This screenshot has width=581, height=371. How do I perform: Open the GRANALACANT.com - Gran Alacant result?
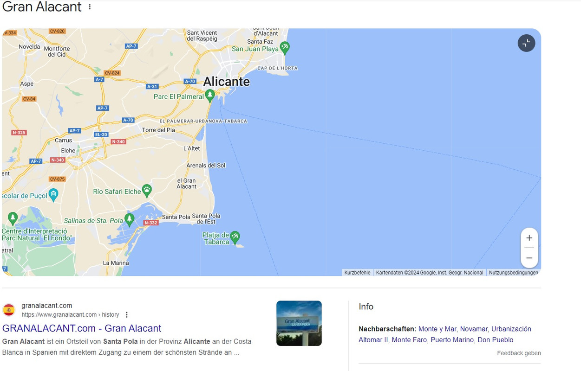pyautogui.click(x=82, y=328)
